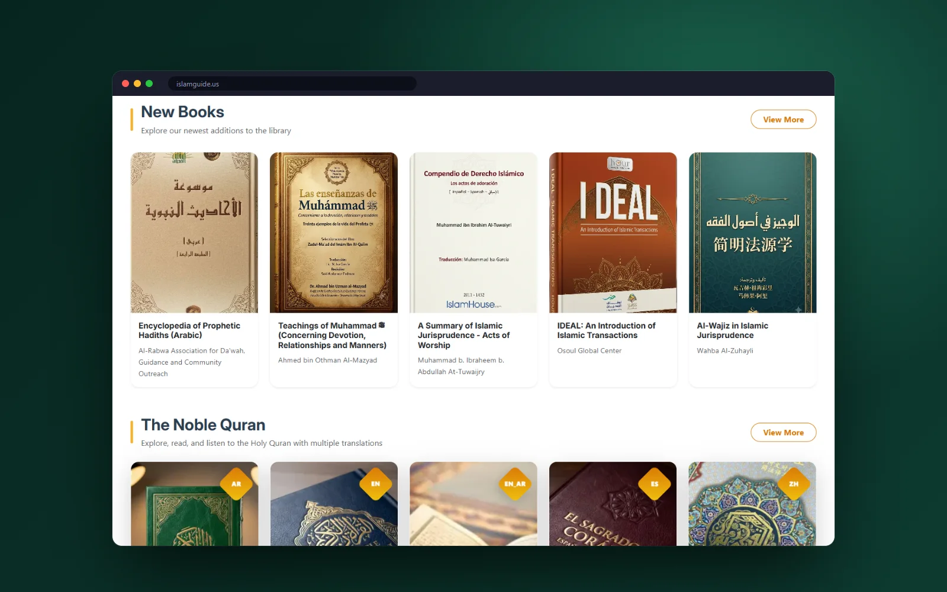Click the ZH language badge on Quran card
Image resolution: width=947 pixels, height=592 pixels.
pyautogui.click(x=794, y=484)
